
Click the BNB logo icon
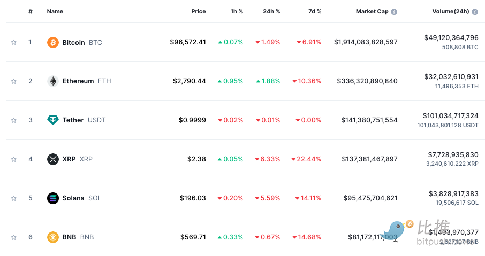click(x=52, y=237)
